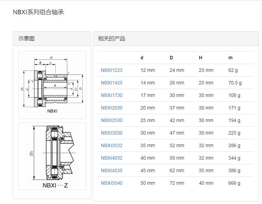
Task: Click the 666 g mass cell
Action: coord(234,183)
